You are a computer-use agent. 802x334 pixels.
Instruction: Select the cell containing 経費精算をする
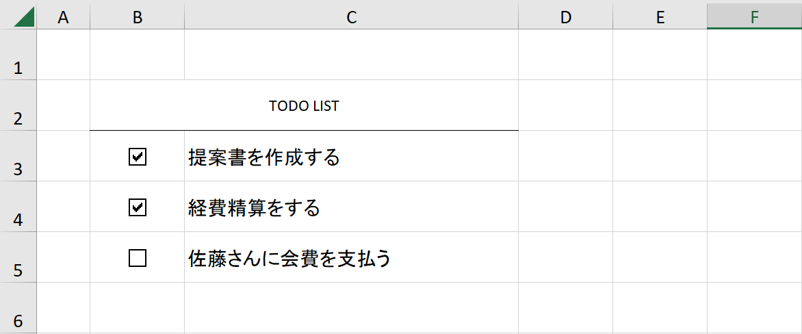[351, 206]
